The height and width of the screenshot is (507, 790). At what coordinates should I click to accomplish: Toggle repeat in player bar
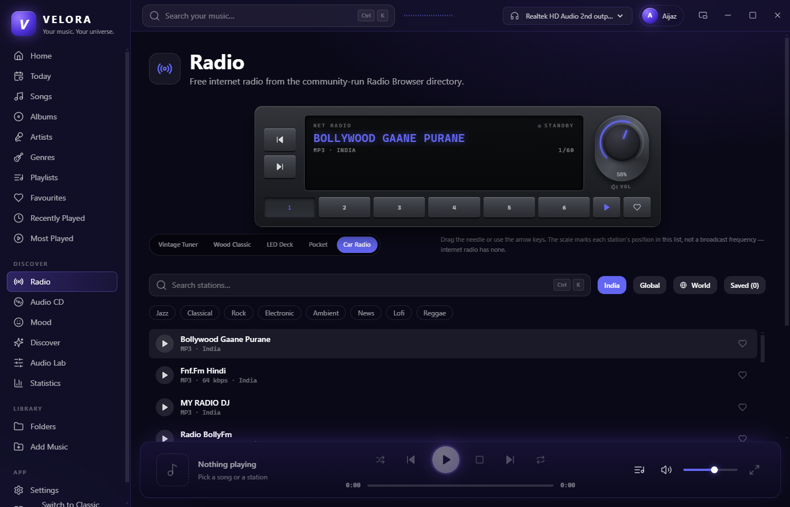coord(541,460)
